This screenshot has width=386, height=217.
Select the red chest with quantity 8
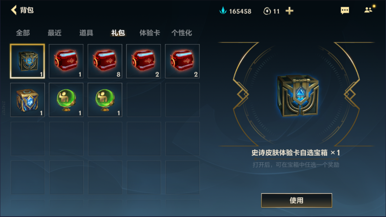point(105,61)
